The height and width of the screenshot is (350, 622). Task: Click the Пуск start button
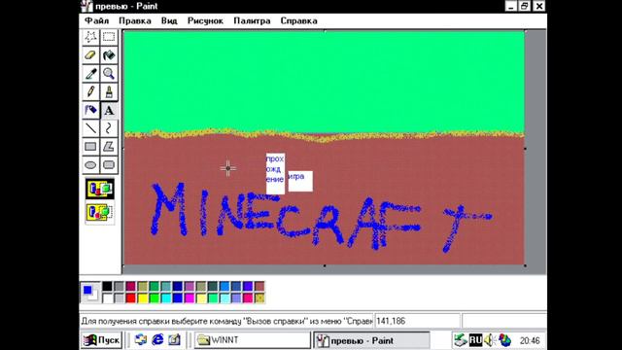(101, 340)
